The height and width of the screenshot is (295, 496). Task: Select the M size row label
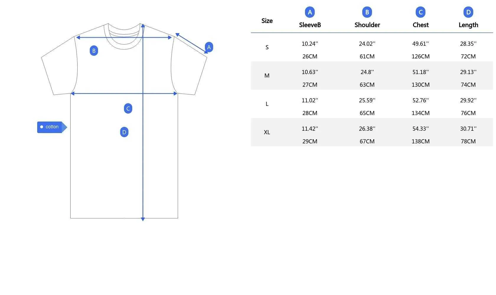pos(267,76)
